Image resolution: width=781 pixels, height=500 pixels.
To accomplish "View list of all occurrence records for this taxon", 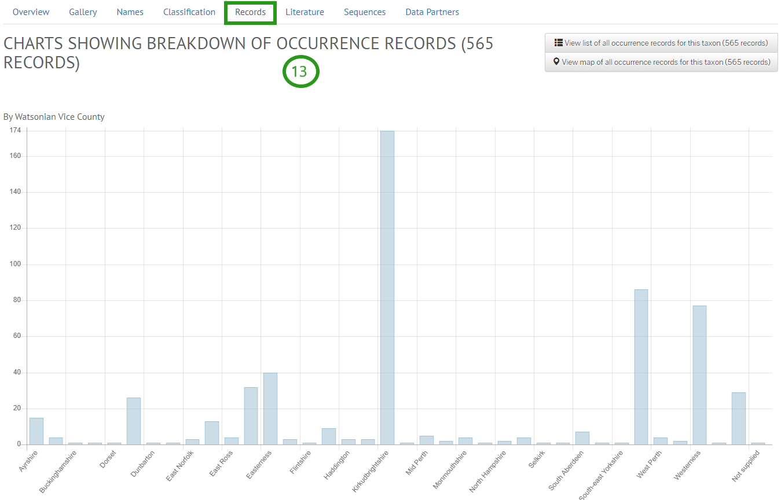I will tap(661, 42).
